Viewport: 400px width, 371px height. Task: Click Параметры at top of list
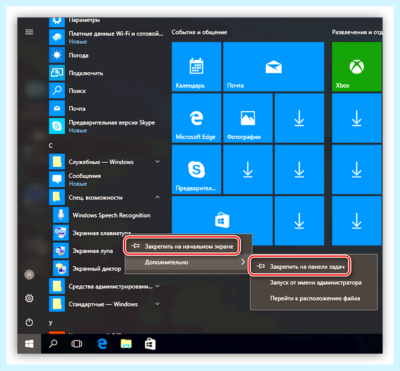[85, 20]
